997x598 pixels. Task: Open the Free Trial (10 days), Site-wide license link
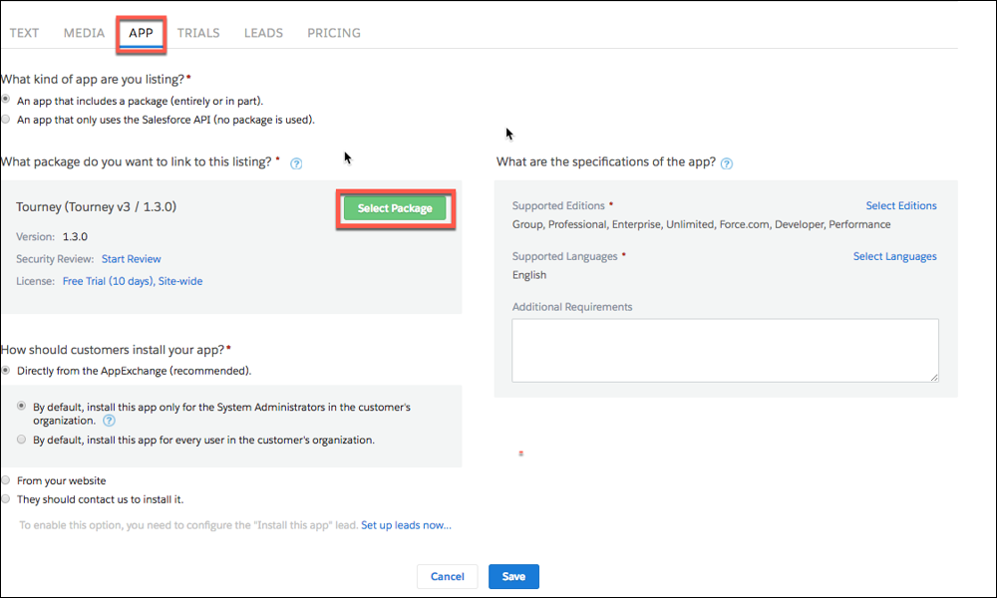click(133, 281)
